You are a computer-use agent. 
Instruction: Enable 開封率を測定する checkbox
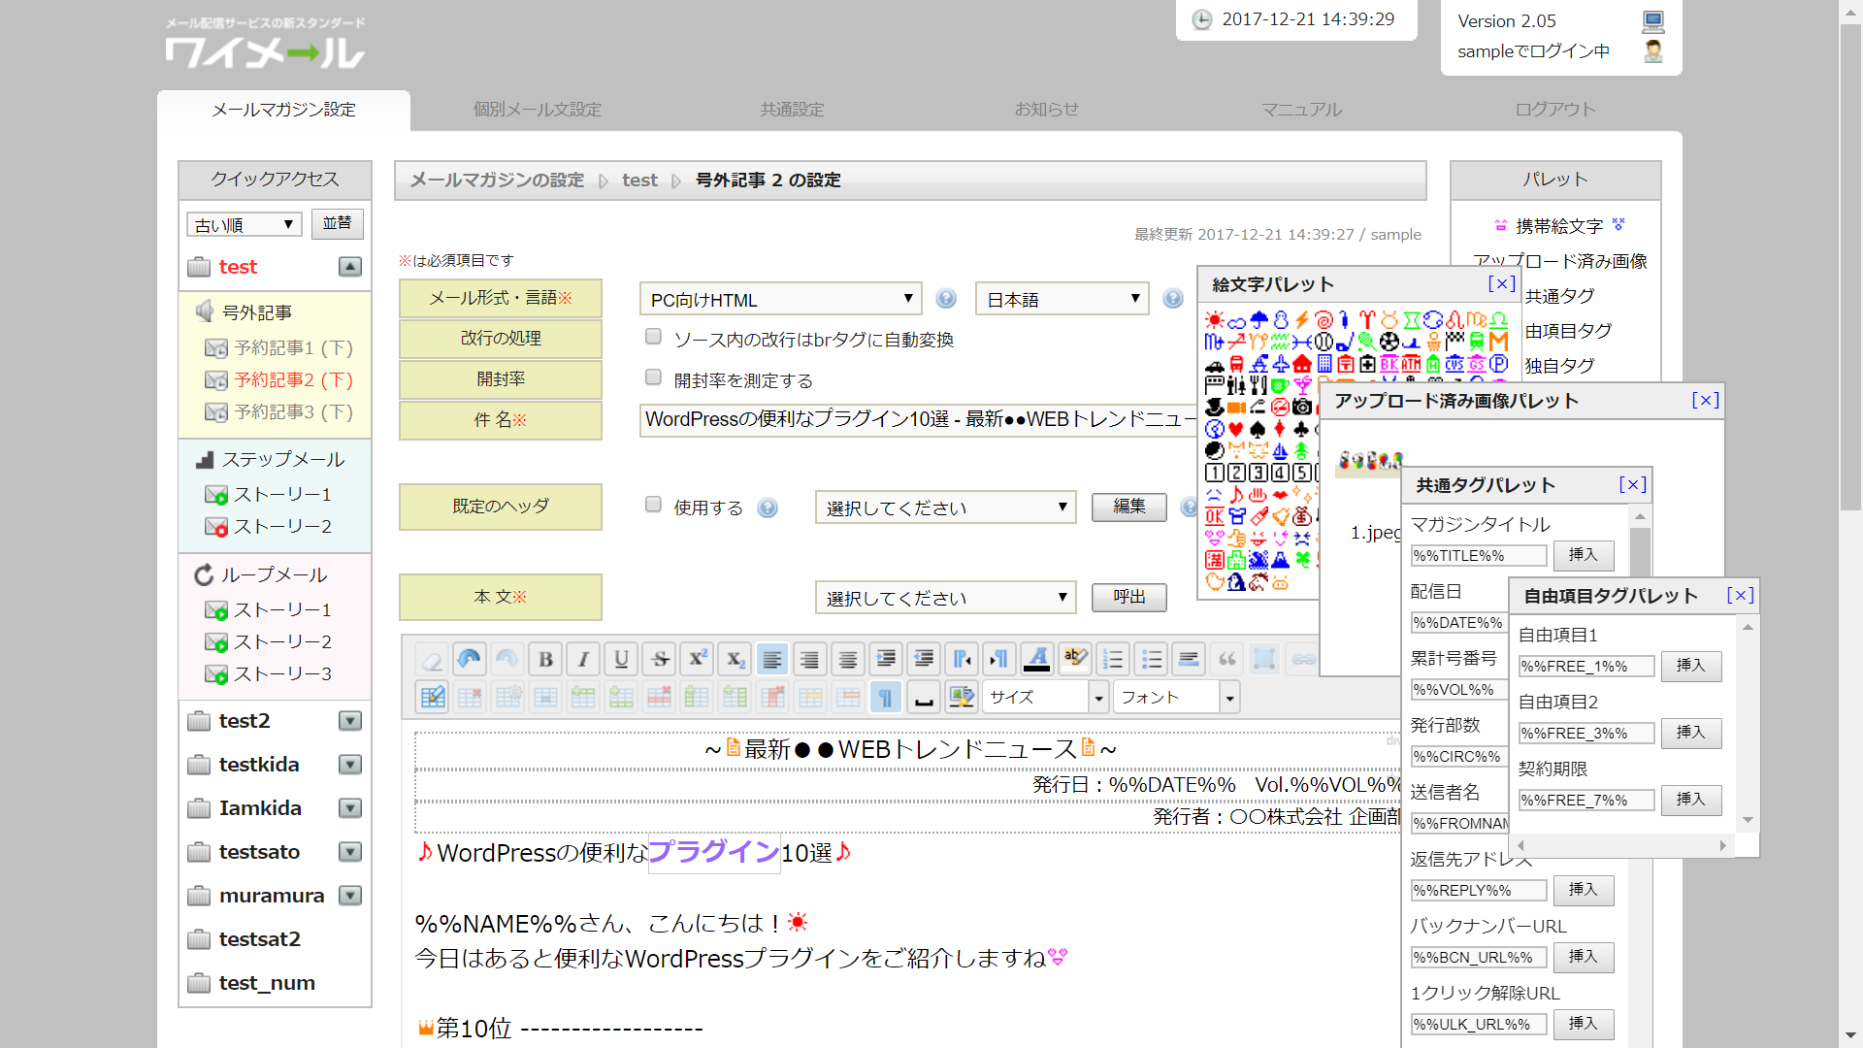(653, 377)
